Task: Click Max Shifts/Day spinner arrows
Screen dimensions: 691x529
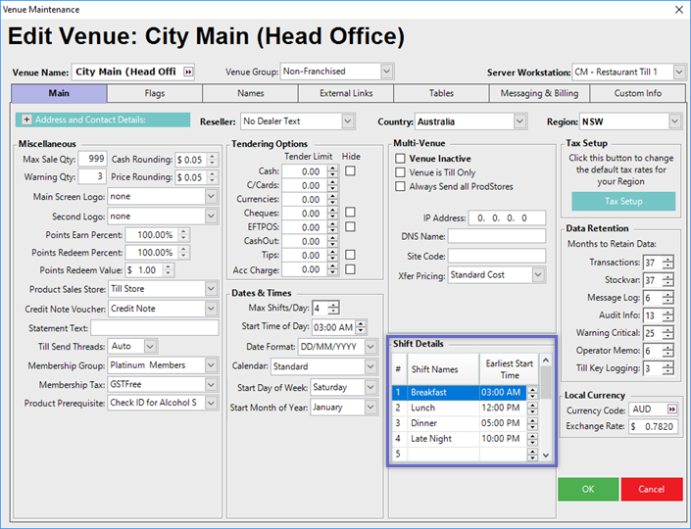Action: 333,309
